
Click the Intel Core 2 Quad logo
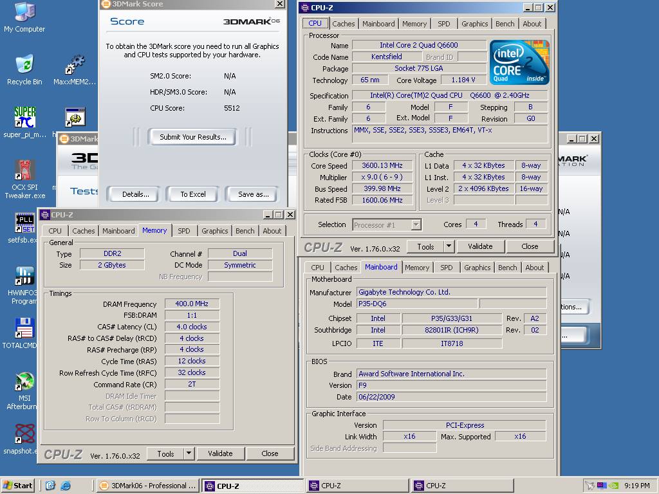coord(519,62)
